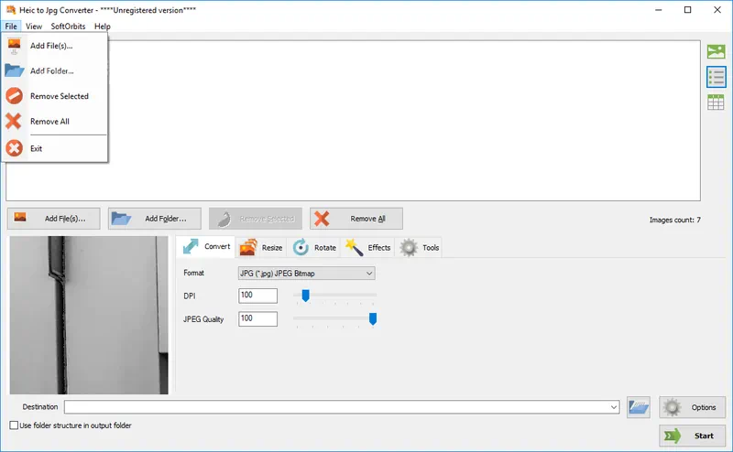Click the Resize tab pictures icon

(248, 247)
